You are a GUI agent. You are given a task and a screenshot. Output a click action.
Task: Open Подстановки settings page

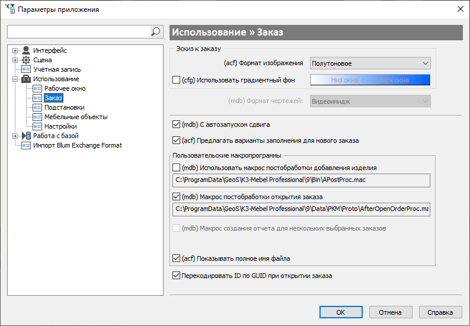pos(65,107)
